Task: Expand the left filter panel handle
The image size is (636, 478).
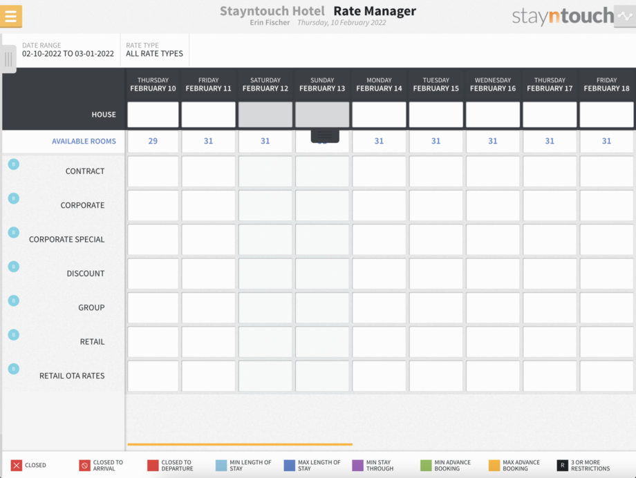Action: click(8, 59)
